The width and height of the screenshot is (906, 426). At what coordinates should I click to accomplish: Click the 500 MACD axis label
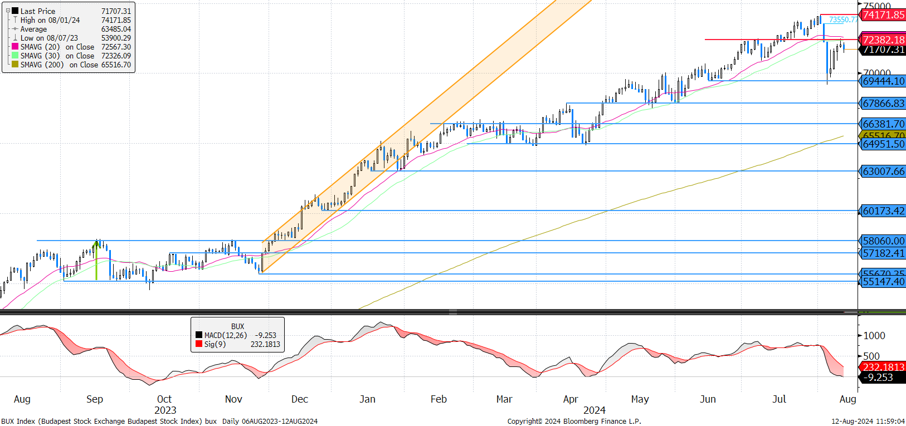pyautogui.click(x=871, y=356)
